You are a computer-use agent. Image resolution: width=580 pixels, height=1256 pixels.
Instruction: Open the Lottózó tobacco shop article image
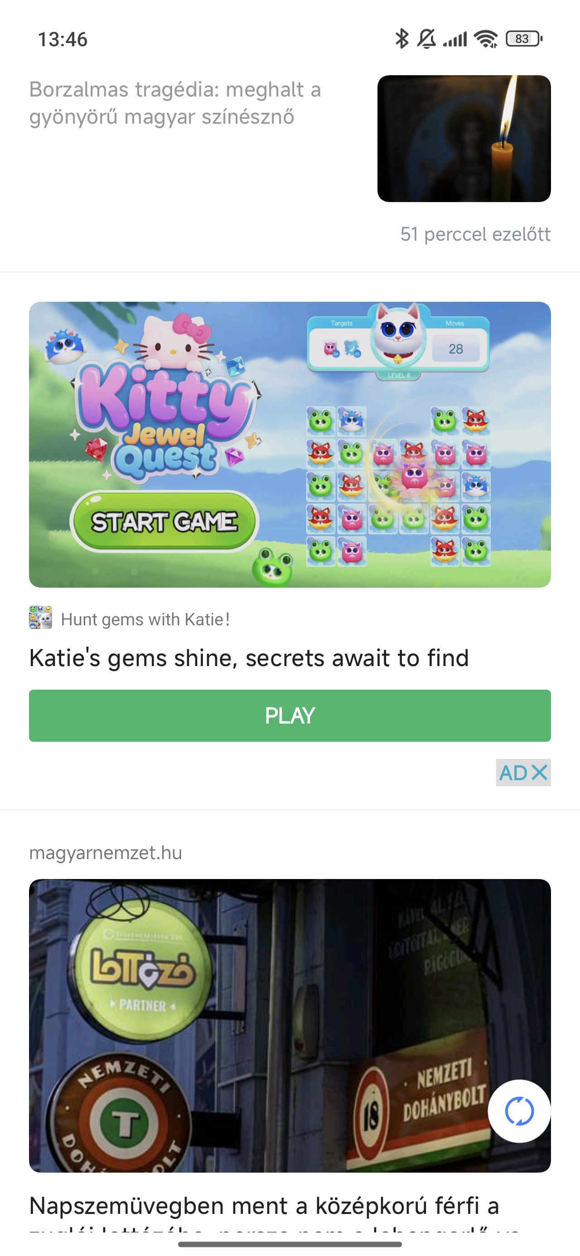pos(290,1025)
